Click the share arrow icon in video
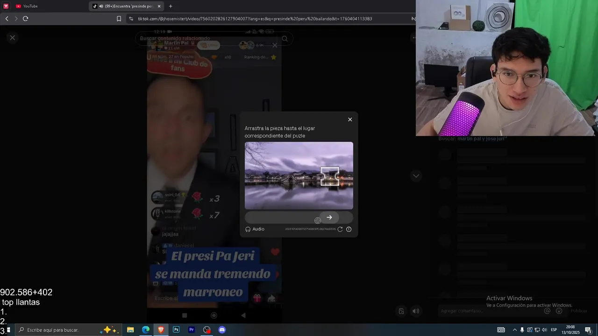The height and width of the screenshot is (336, 598). [x=271, y=298]
